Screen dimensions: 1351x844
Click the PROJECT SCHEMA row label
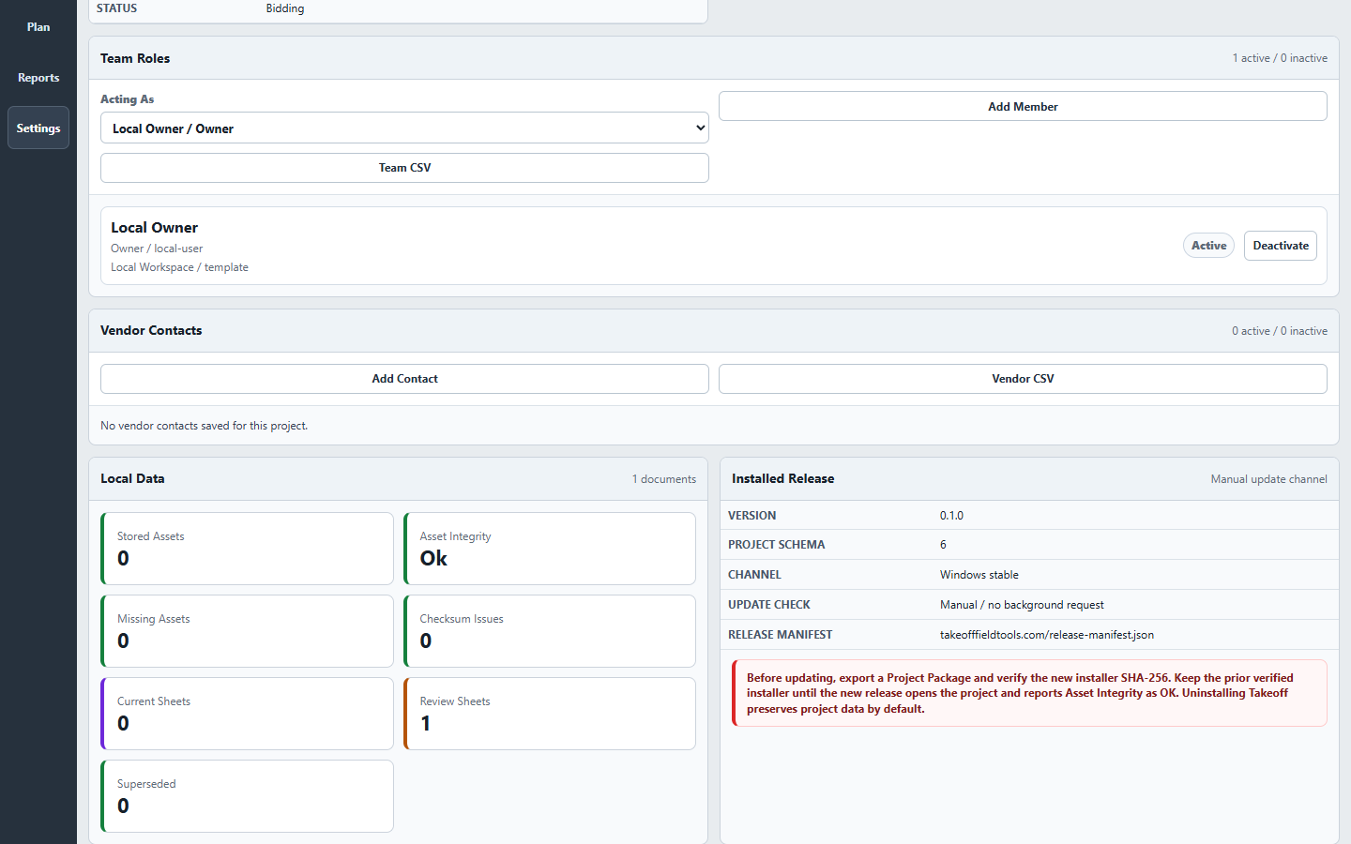776,545
